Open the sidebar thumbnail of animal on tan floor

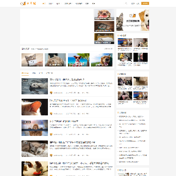[x=140, y=81]
